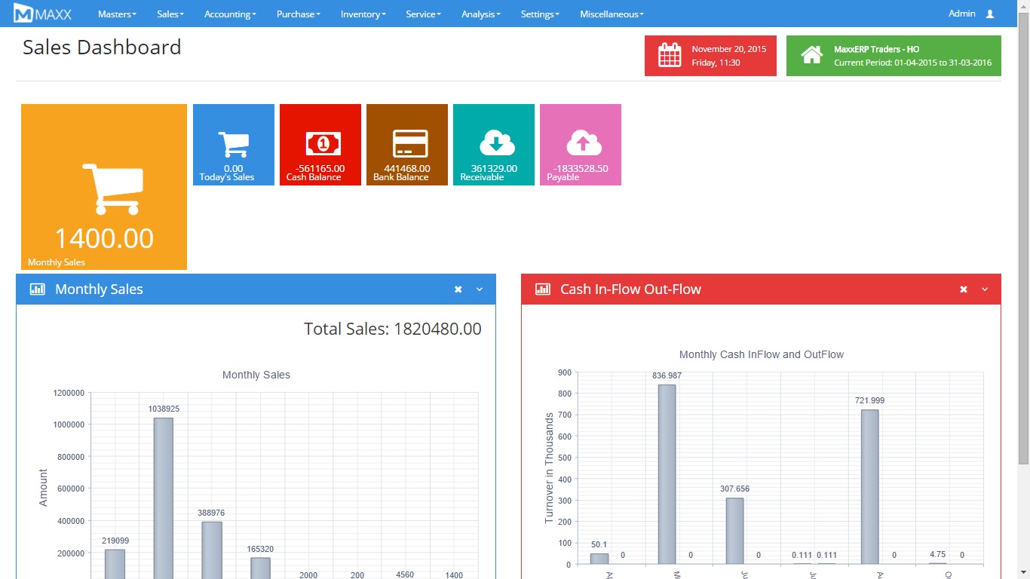Select the Receivable cloud download tile
The height and width of the screenshot is (579, 1030).
tap(494, 145)
